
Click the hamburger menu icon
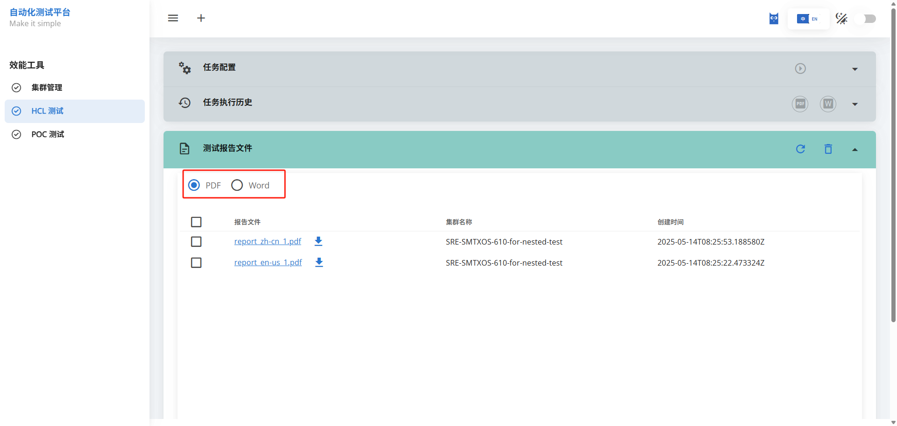pyautogui.click(x=173, y=18)
